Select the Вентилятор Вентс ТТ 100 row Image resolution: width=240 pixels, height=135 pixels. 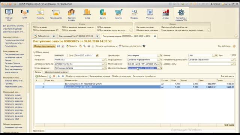(x=134, y=84)
